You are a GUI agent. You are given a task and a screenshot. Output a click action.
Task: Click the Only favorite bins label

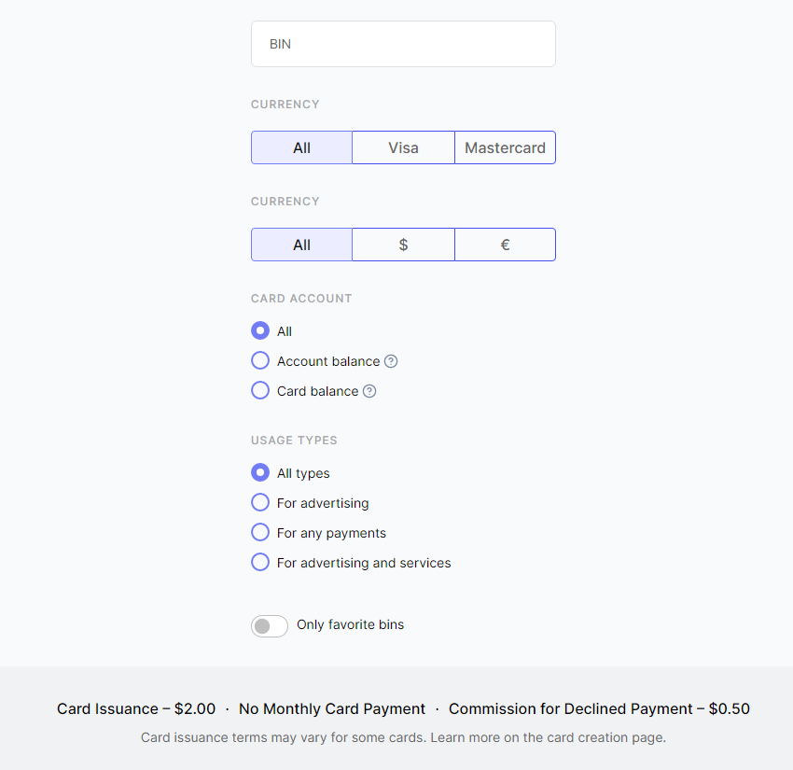(x=351, y=624)
